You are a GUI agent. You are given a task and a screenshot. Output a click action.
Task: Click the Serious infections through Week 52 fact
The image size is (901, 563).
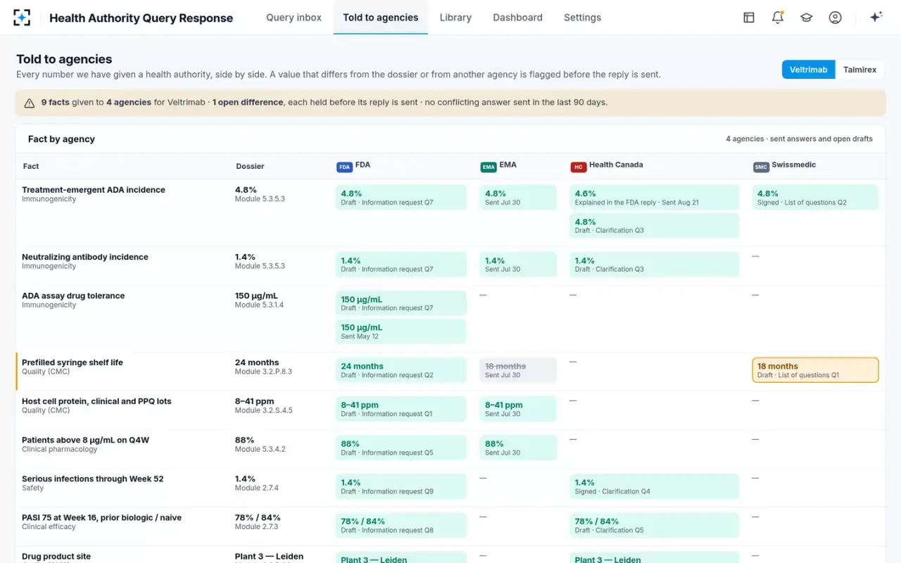point(93,479)
